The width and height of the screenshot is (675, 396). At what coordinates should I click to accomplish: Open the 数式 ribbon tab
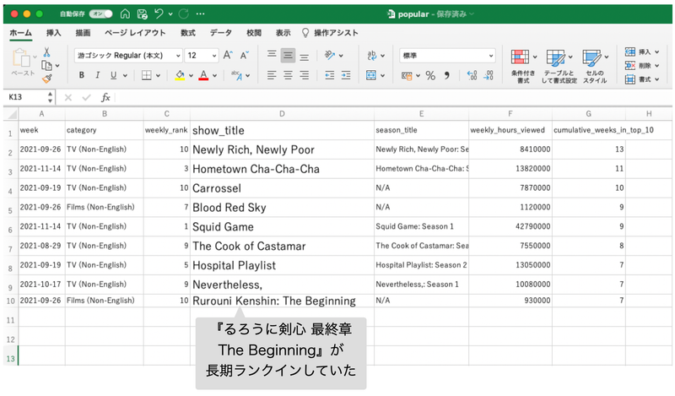[x=187, y=33]
